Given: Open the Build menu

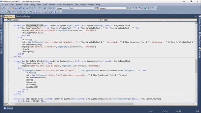Looking at the screenshot, I should click(x=26, y=5).
